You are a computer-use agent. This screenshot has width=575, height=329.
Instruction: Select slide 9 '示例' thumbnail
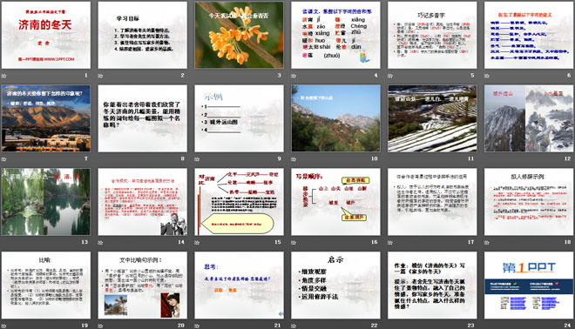[x=239, y=118]
